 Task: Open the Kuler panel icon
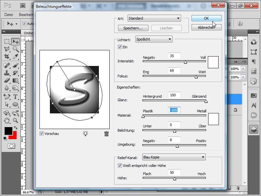253,115
